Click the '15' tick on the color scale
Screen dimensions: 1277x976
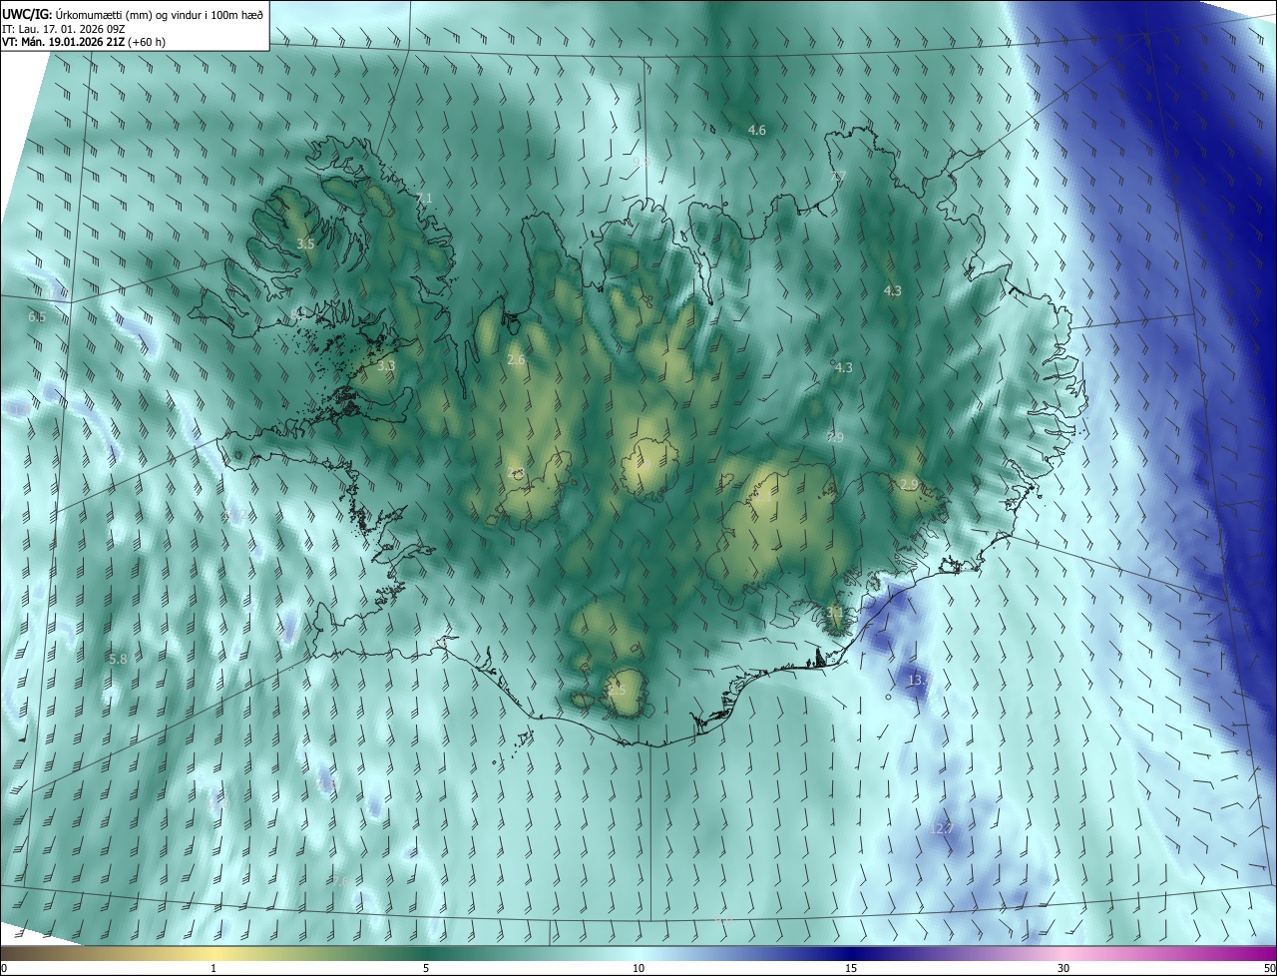(851, 968)
